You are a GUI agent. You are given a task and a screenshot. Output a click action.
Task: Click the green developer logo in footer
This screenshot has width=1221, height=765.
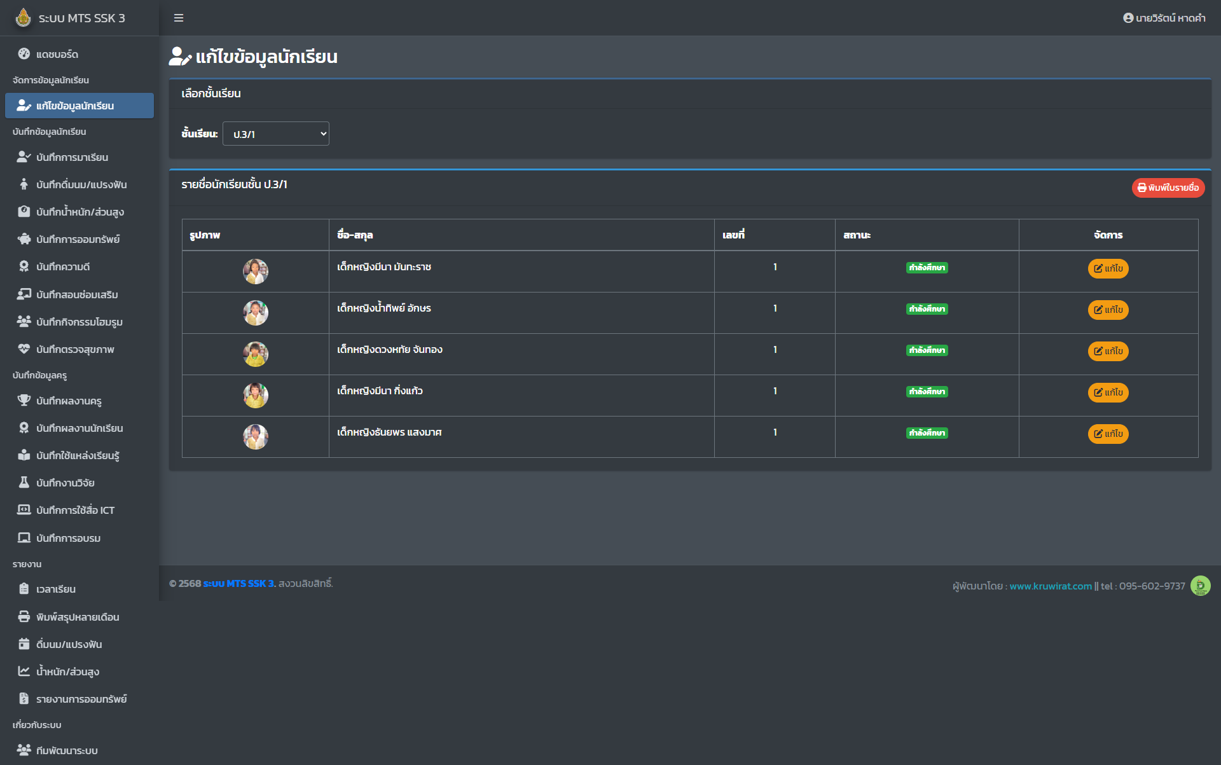1200,586
